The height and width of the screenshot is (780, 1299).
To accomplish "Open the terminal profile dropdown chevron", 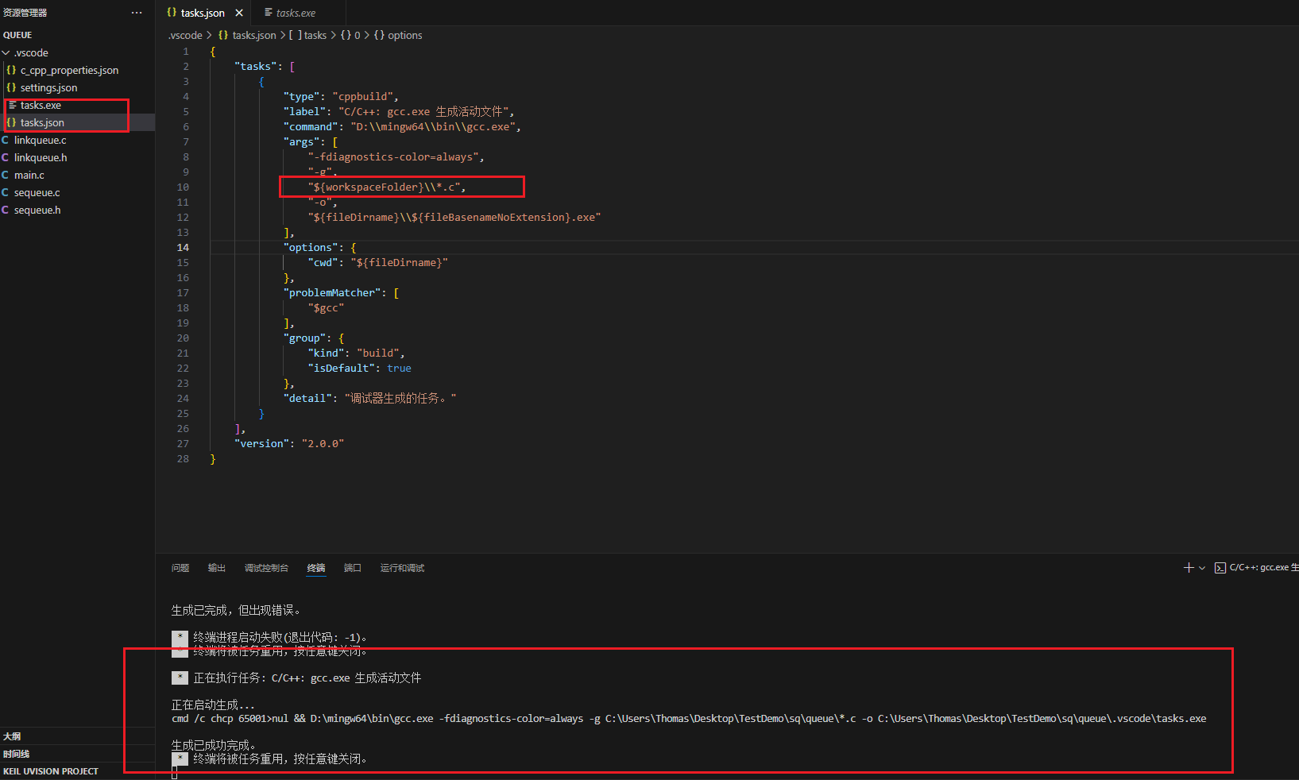I will 1201,567.
